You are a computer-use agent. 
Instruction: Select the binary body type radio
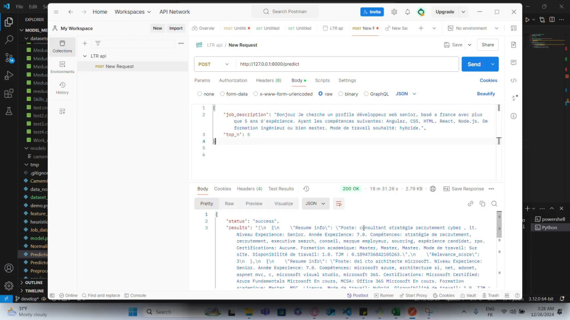(341, 94)
